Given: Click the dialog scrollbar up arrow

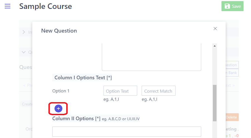Looking at the screenshot, I should point(215,46).
